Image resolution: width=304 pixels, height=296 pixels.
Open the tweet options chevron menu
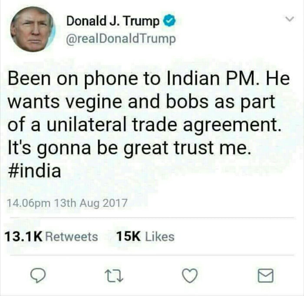(290, 19)
